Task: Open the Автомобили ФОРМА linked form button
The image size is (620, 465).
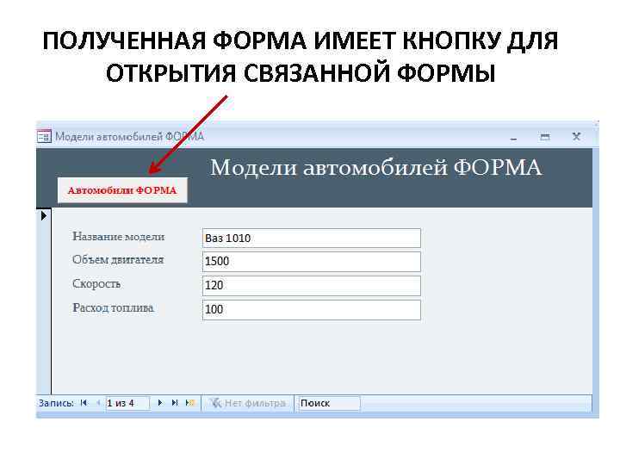Action: click(122, 190)
